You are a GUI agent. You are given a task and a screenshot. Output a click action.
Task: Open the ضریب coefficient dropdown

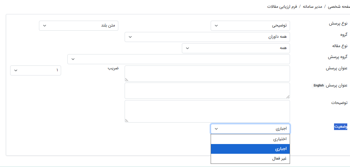pos(35,70)
